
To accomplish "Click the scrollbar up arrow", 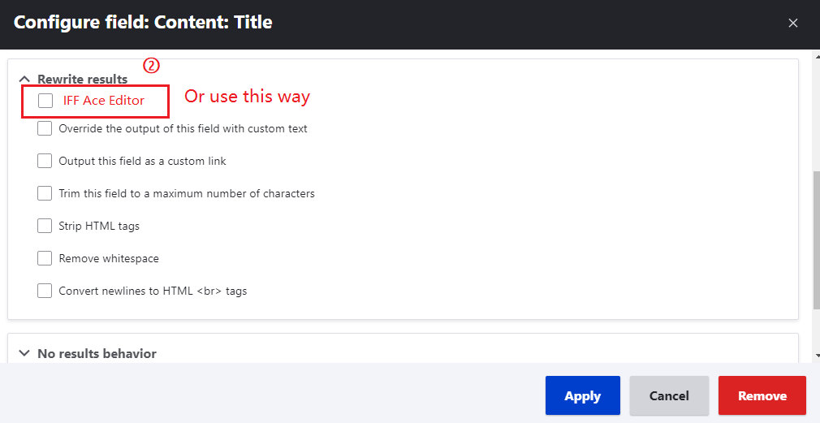I will [817, 54].
